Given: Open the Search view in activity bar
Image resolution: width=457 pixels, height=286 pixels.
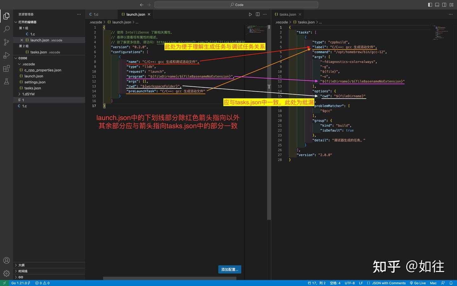Looking at the screenshot, I should pos(6,29).
